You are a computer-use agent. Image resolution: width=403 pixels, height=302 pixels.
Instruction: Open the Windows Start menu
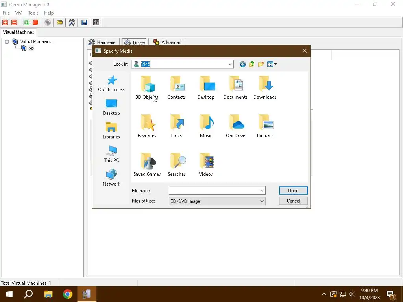[9, 294]
